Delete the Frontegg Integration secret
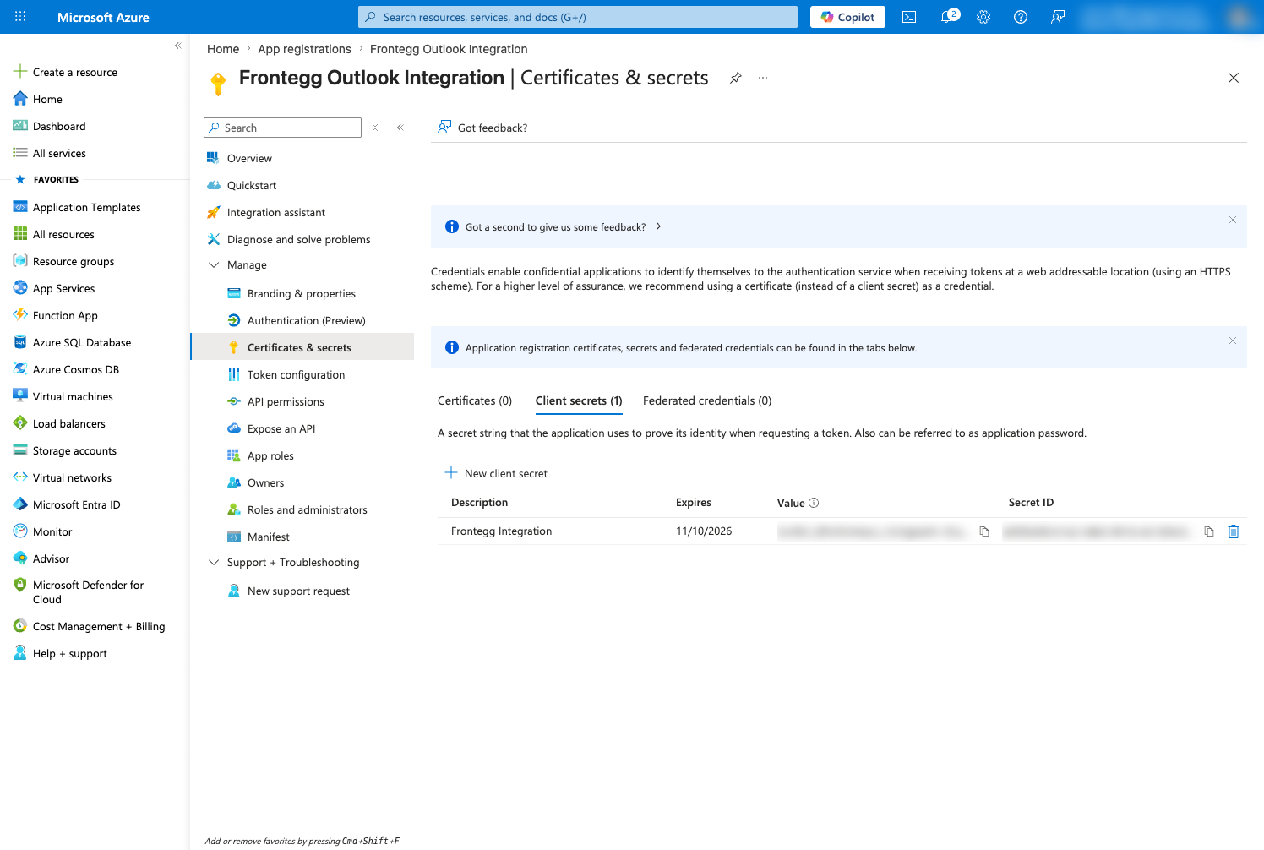The image size is (1264, 850). coord(1234,531)
